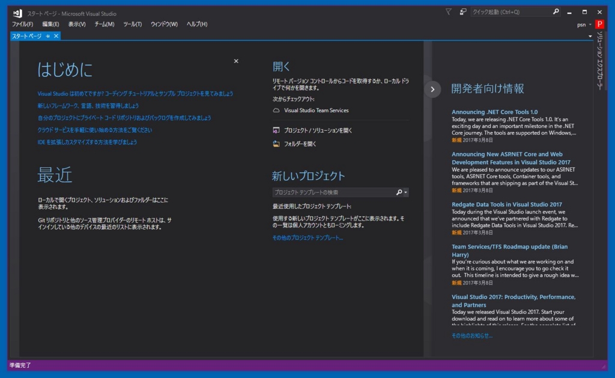Viewport: 615px width, 378px height.
Task: Maximize the Visual Studio window
Action: [x=584, y=12]
